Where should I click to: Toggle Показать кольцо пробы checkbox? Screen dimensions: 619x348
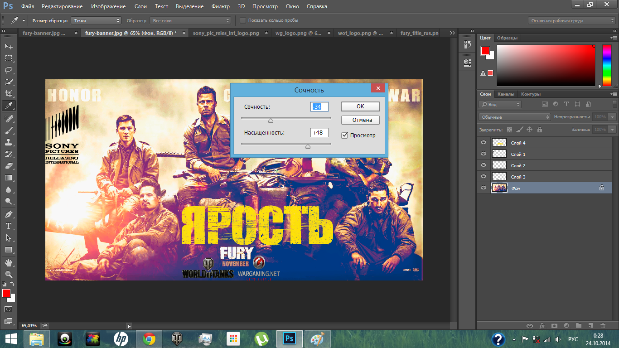pos(243,20)
